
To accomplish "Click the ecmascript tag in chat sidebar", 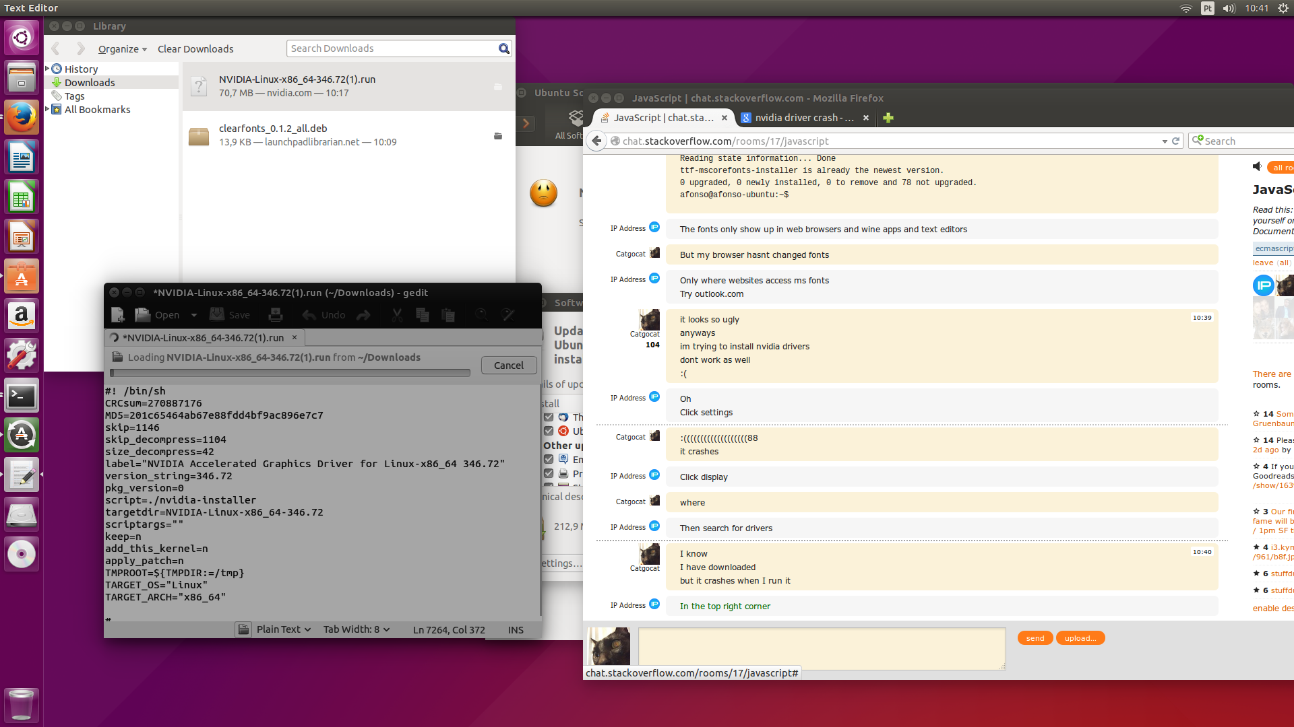I will pos(1274,248).
